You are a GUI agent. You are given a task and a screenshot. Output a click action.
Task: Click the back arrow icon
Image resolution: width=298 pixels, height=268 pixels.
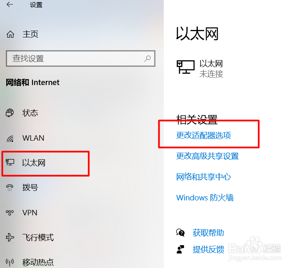(10, 5)
